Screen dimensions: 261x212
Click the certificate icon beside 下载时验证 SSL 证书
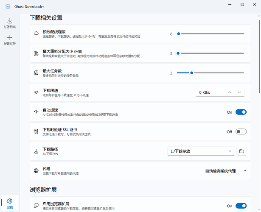[x=36, y=131]
